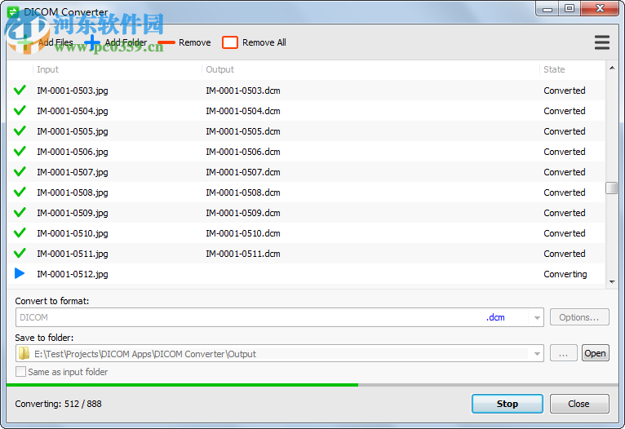Select the IM-0001-0507.jpg input entry
The image size is (625, 429).
pos(73,172)
